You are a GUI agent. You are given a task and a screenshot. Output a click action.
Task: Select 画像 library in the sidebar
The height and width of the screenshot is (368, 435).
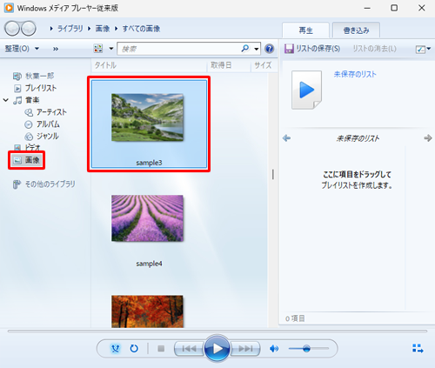[26, 160]
